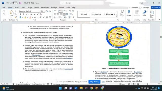Open the Editing mode dropdown

click(x=145, y=8)
